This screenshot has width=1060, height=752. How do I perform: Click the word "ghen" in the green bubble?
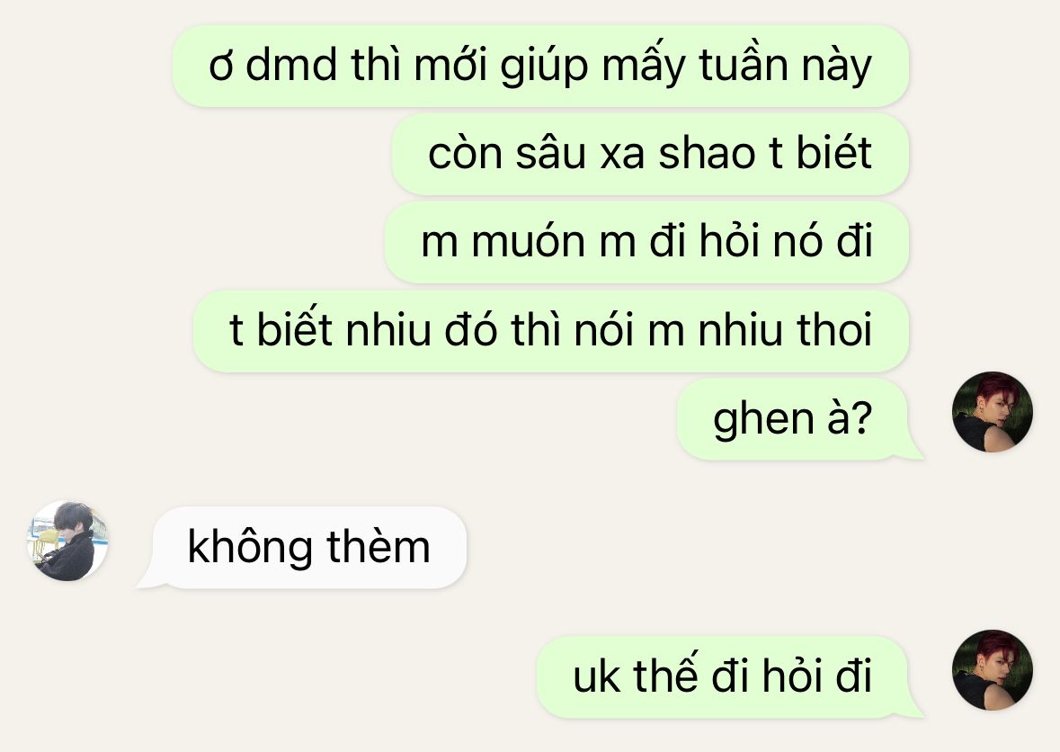pos(763,421)
